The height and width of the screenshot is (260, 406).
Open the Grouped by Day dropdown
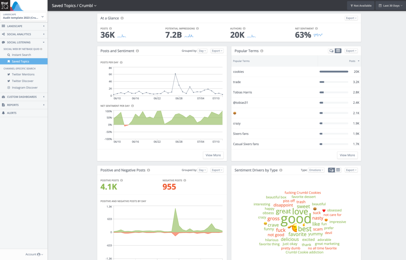202,50
